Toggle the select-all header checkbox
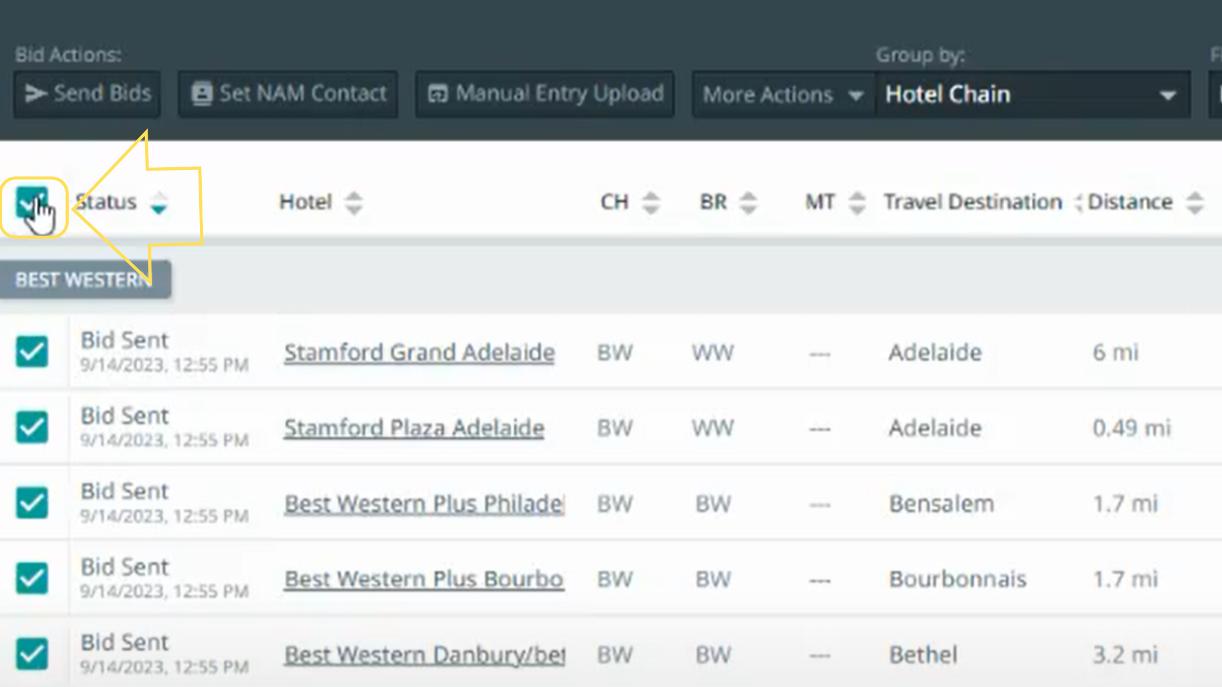This screenshot has height=687, width=1222. click(31, 203)
